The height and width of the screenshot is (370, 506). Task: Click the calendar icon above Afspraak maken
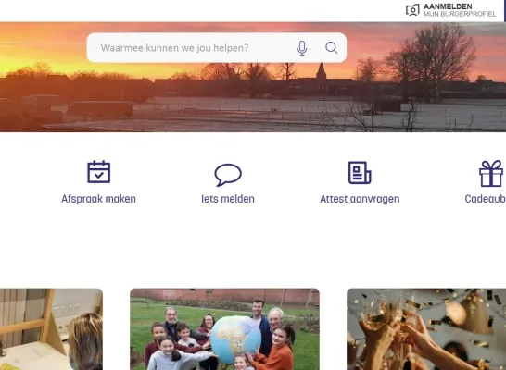coord(99,172)
